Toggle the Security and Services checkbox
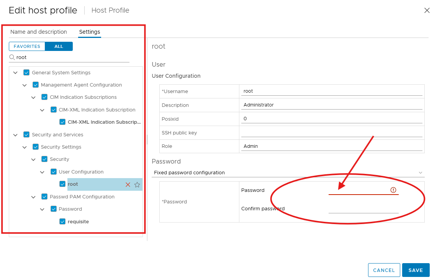Image resolution: width=437 pixels, height=280 pixels. pyautogui.click(x=26, y=134)
